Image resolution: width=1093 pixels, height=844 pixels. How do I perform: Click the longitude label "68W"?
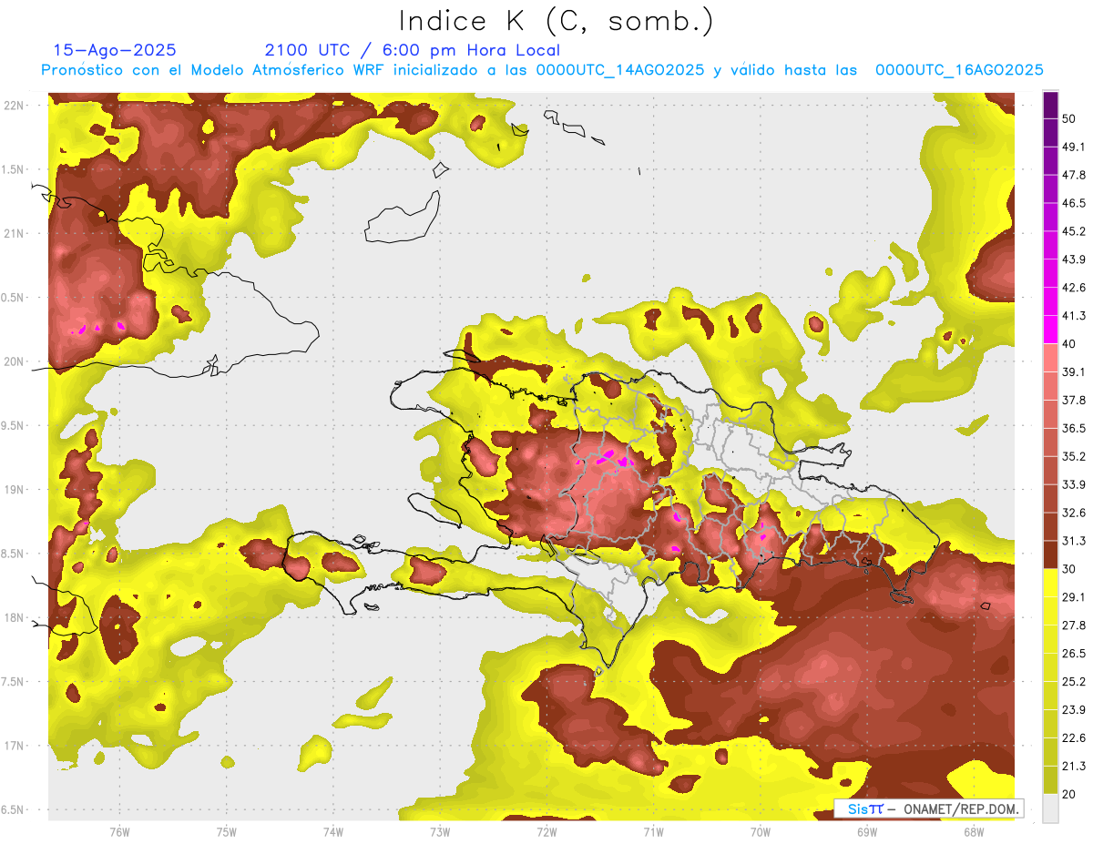tap(974, 831)
